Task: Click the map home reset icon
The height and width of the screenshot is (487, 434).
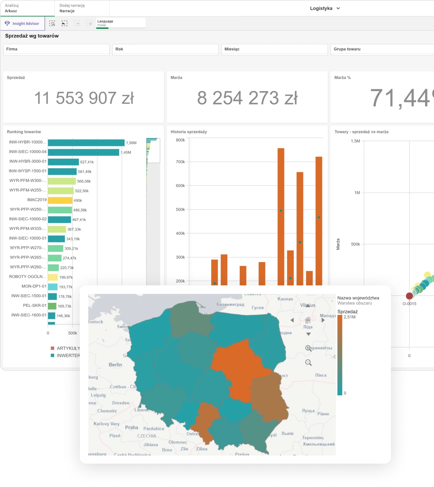Action: pyautogui.click(x=308, y=320)
